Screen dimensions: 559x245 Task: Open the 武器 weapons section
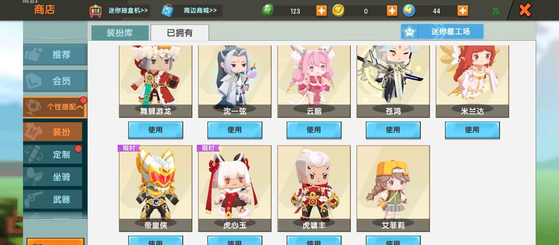53,200
